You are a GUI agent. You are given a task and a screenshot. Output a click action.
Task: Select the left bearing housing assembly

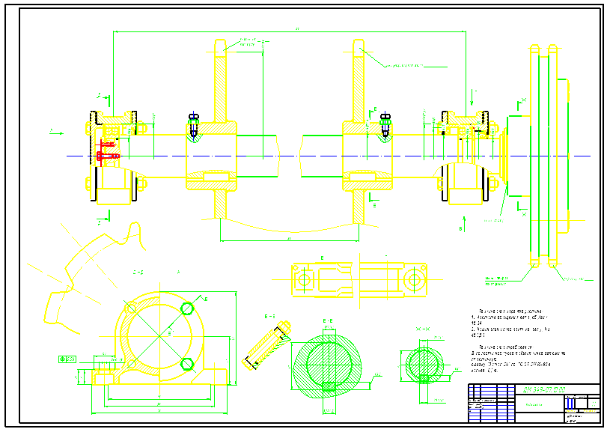point(115,156)
